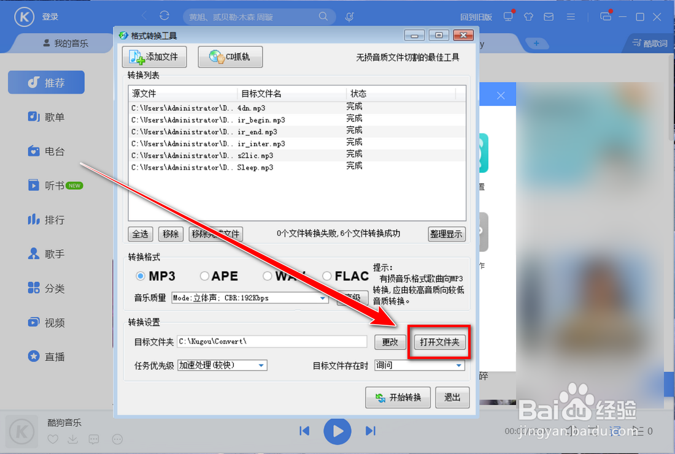The image size is (675, 454).
Task: Open 听书 in the sidebar
Action: click(55, 185)
